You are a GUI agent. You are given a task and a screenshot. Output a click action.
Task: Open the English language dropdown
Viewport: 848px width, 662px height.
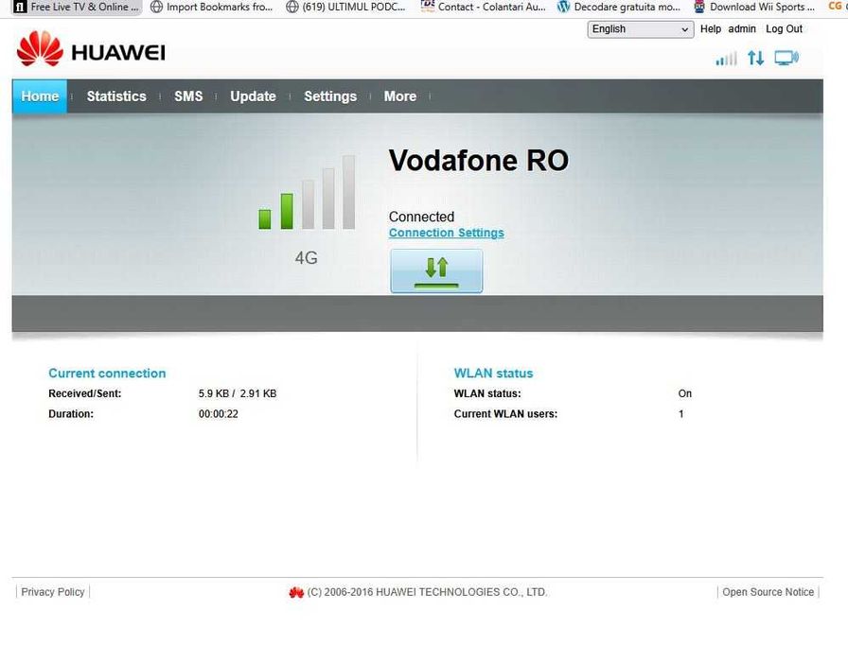click(x=641, y=29)
